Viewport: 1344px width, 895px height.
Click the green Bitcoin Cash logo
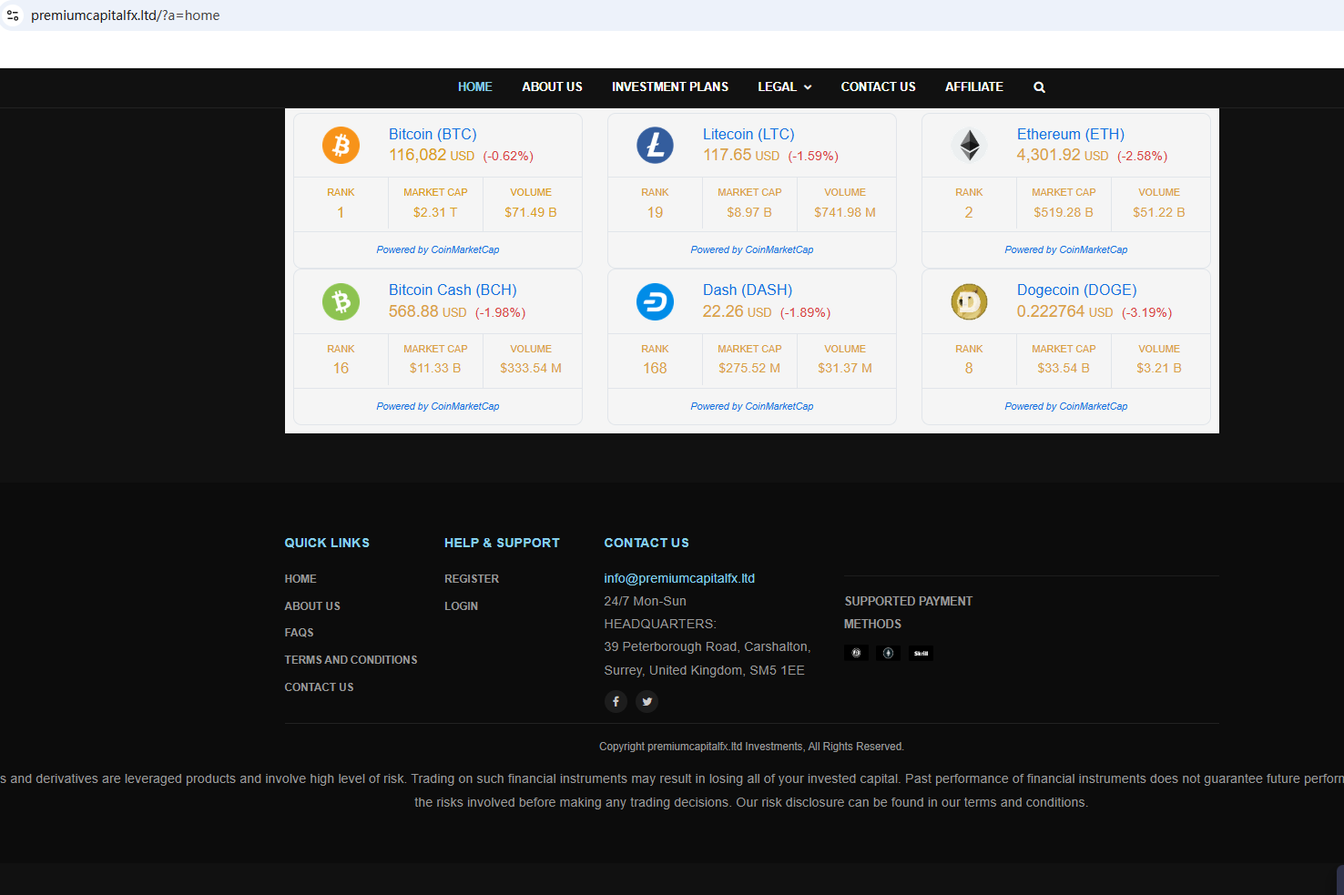tap(341, 301)
